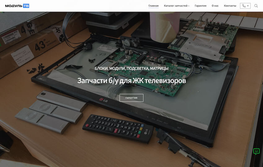Open the green chat widget icon
The image size is (263, 167).
coord(256,151)
